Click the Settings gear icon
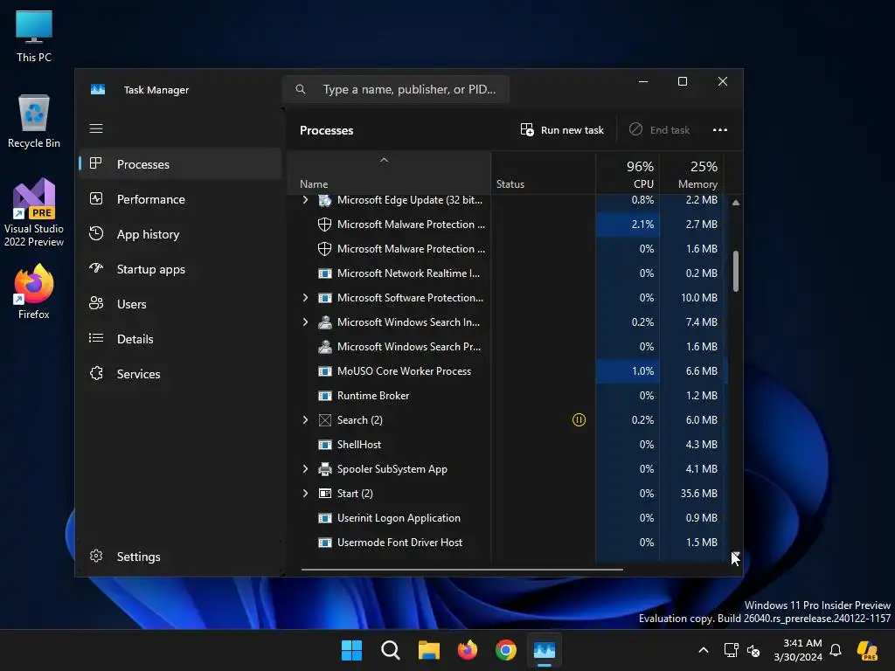Viewport: 895px width, 671px height. pyautogui.click(x=96, y=556)
